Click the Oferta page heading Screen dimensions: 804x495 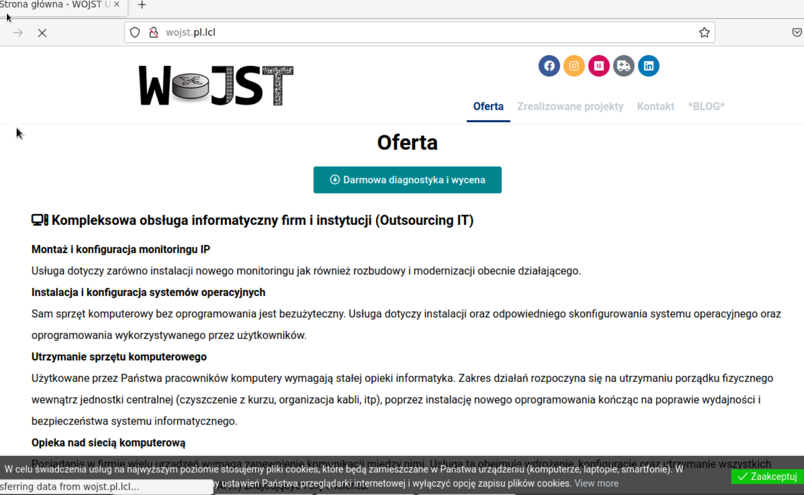pyautogui.click(x=408, y=143)
